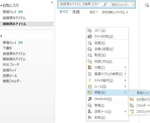The width and height of the screenshot is (150, 123).
Task: Choose 転送(W) from the context menu
Action: tap(107, 55)
